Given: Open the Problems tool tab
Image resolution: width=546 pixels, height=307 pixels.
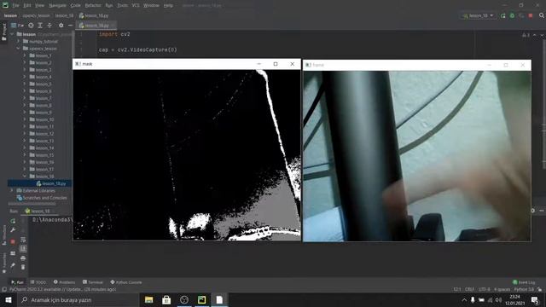Looking at the screenshot, I should point(65,282).
